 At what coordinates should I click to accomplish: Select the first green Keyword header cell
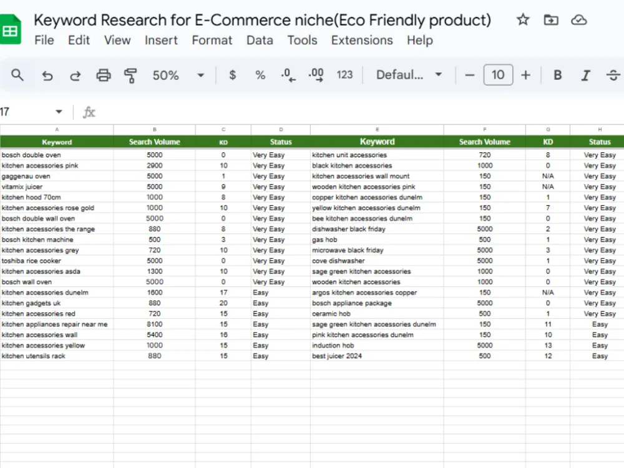tap(57, 142)
